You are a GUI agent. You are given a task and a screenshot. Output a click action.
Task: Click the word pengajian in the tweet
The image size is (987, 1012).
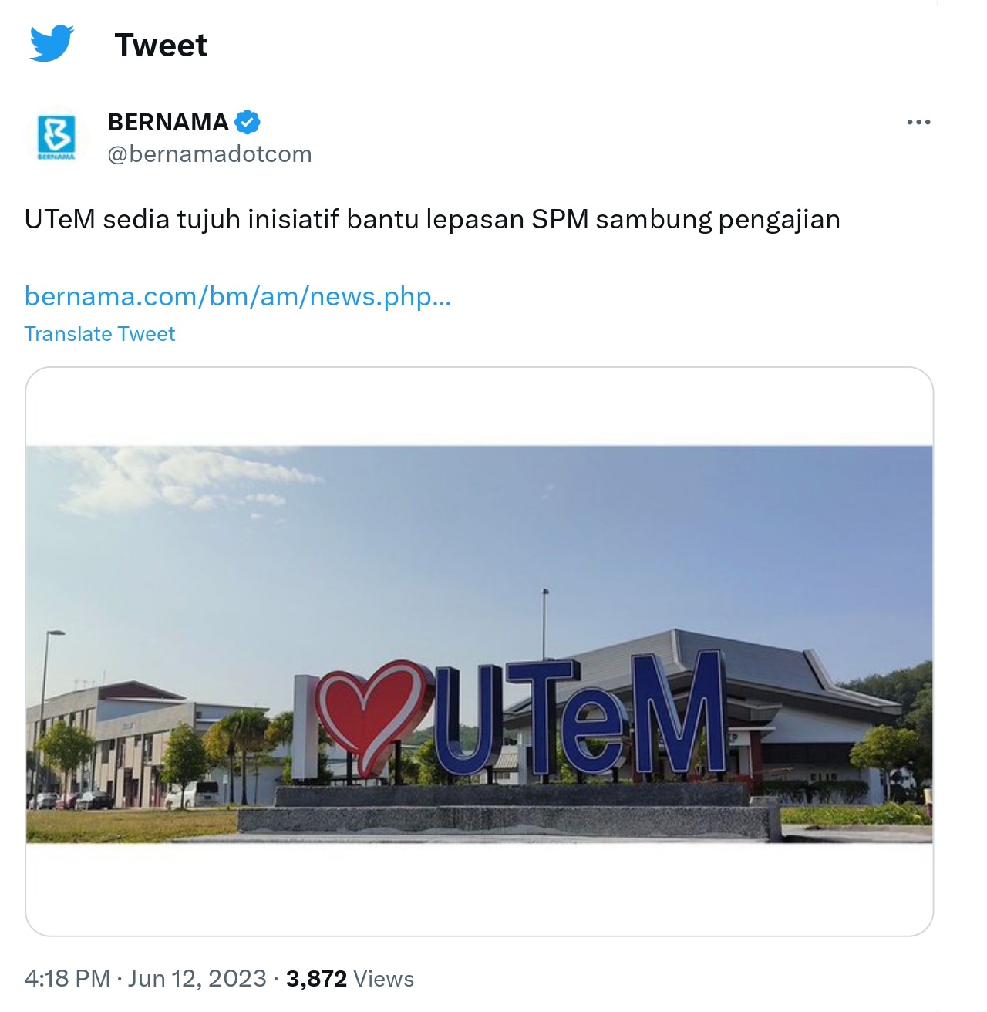[x=780, y=221]
